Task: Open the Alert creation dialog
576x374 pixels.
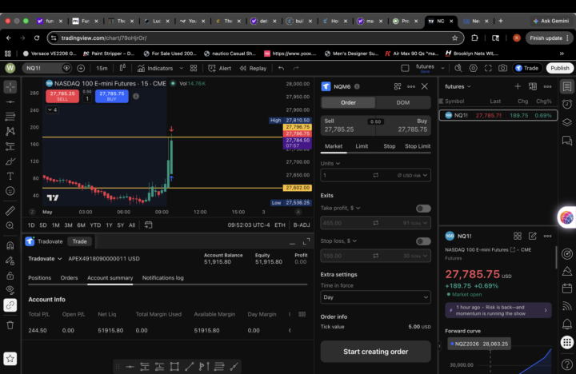Action: click(220, 68)
